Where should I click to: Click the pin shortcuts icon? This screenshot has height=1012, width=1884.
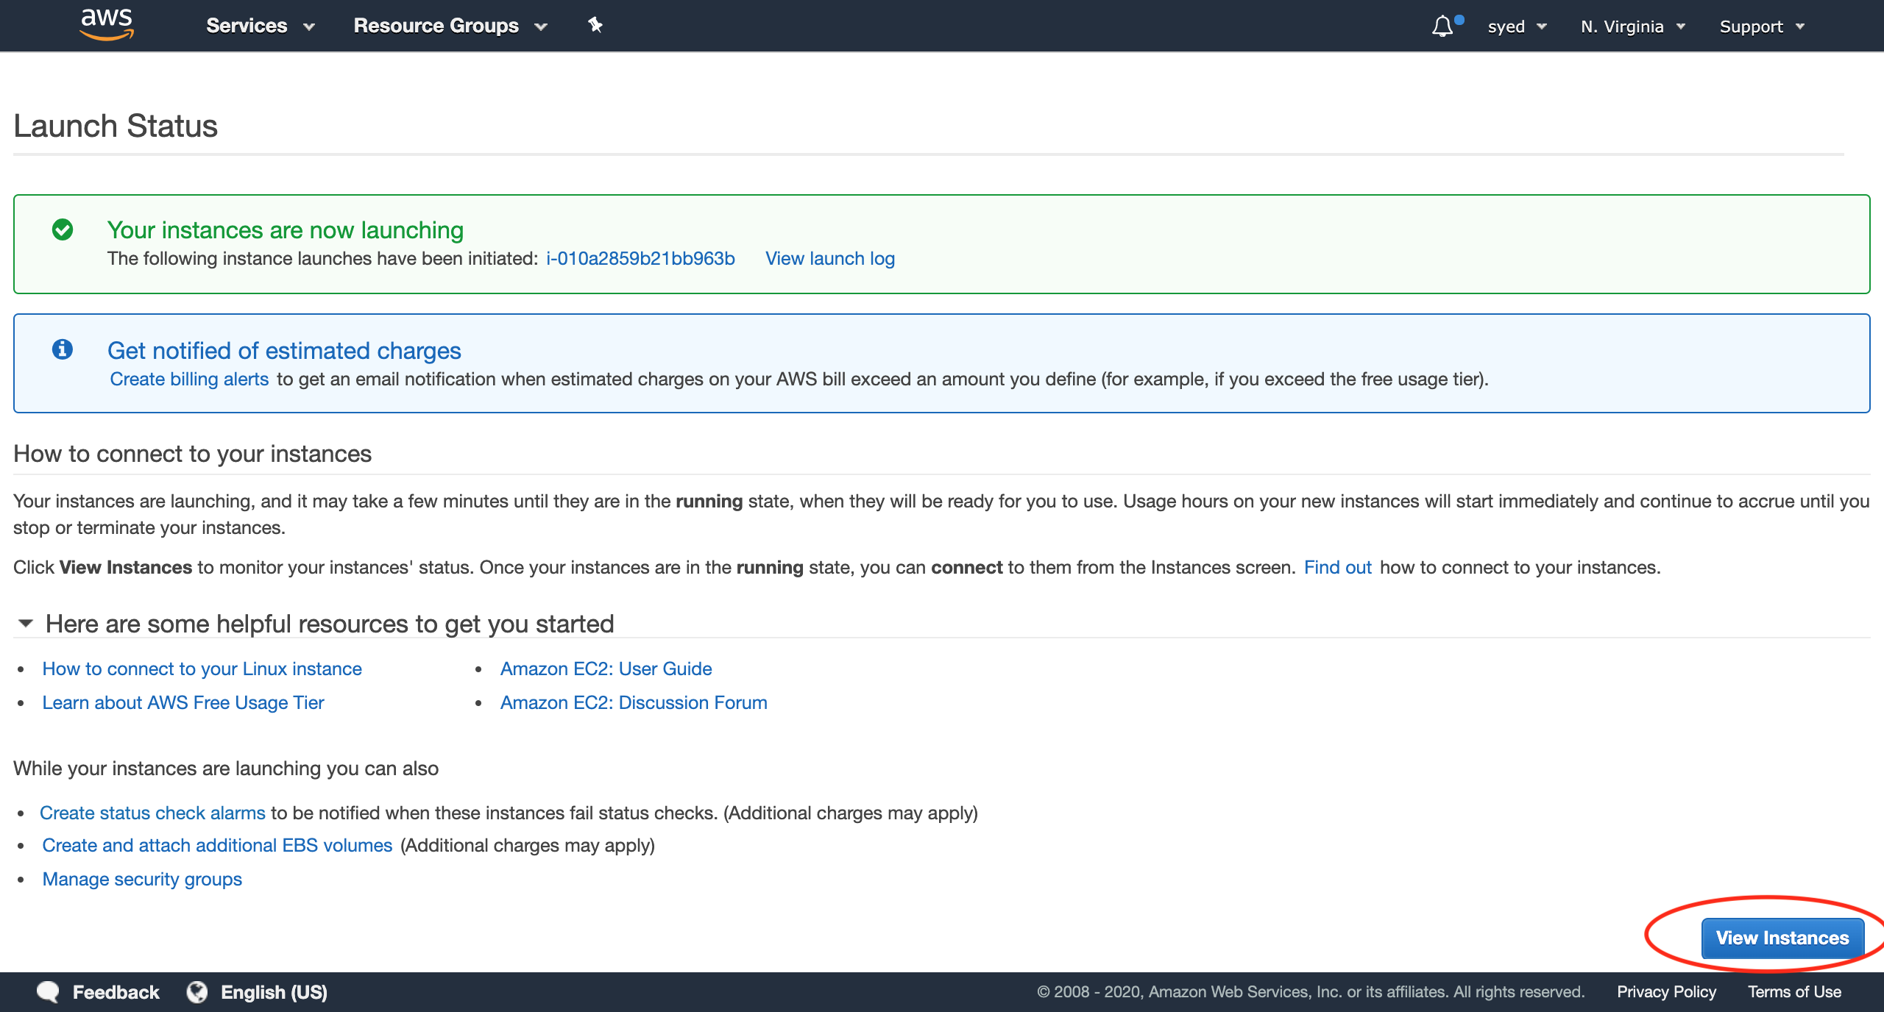595,25
